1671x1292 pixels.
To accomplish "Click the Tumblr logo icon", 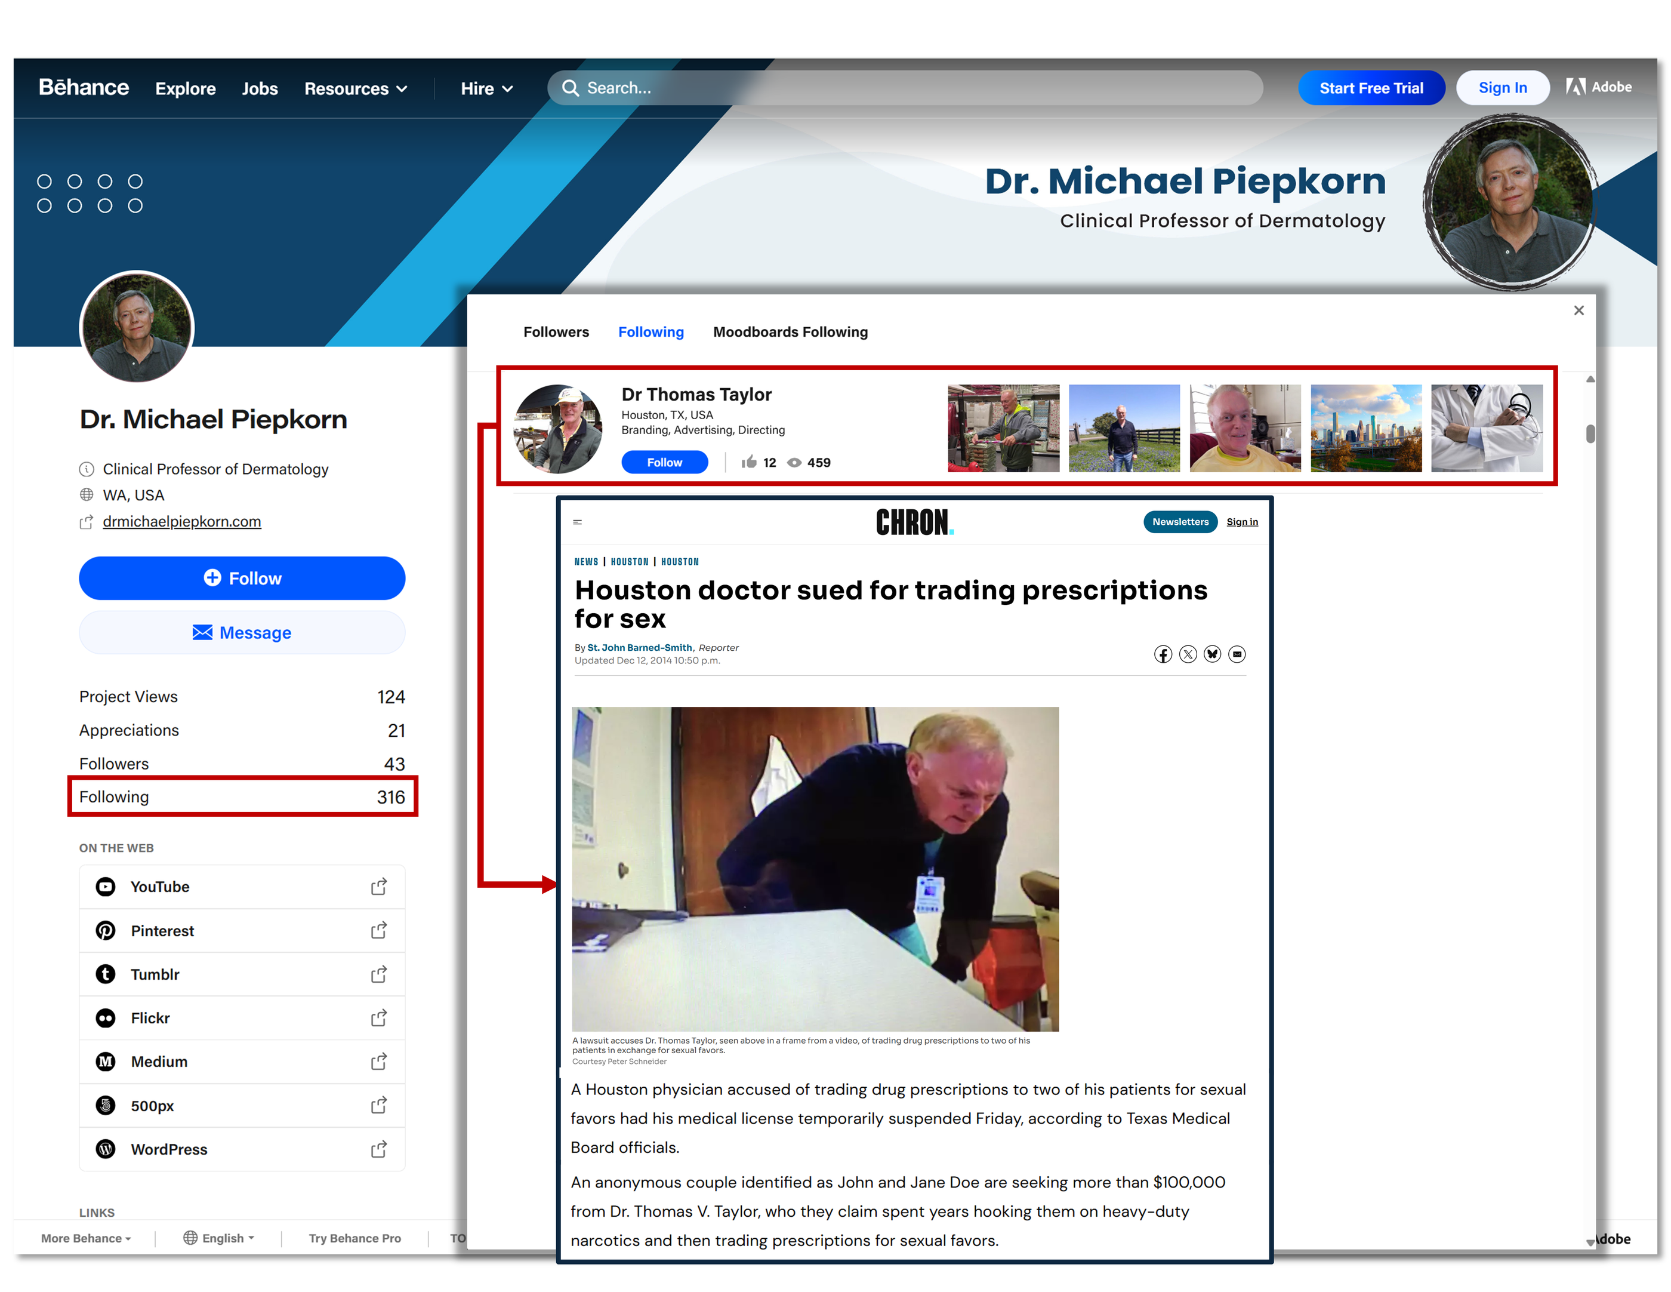I will (106, 974).
